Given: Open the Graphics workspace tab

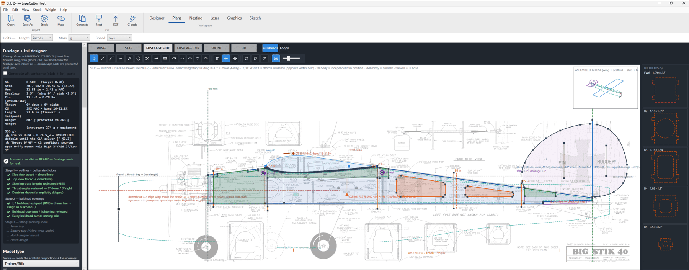Looking at the screenshot, I should coord(234,18).
